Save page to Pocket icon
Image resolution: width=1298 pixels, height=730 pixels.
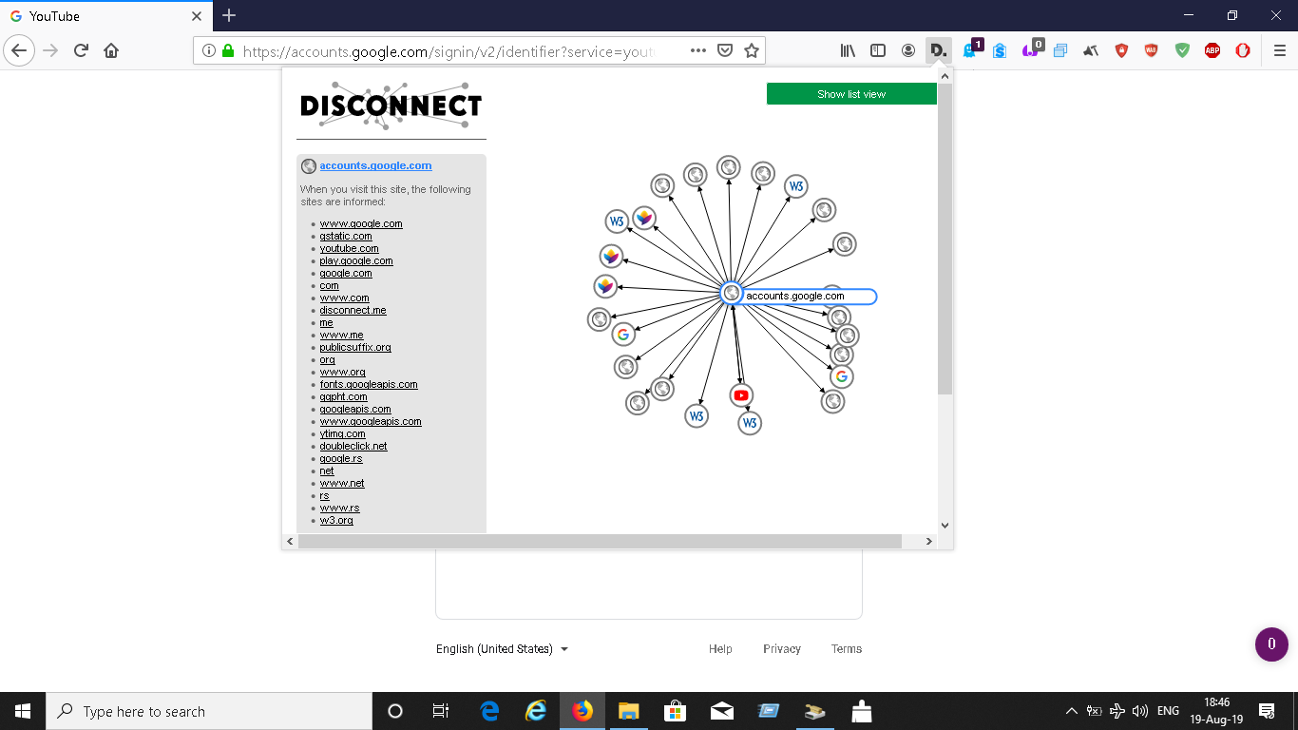point(725,50)
